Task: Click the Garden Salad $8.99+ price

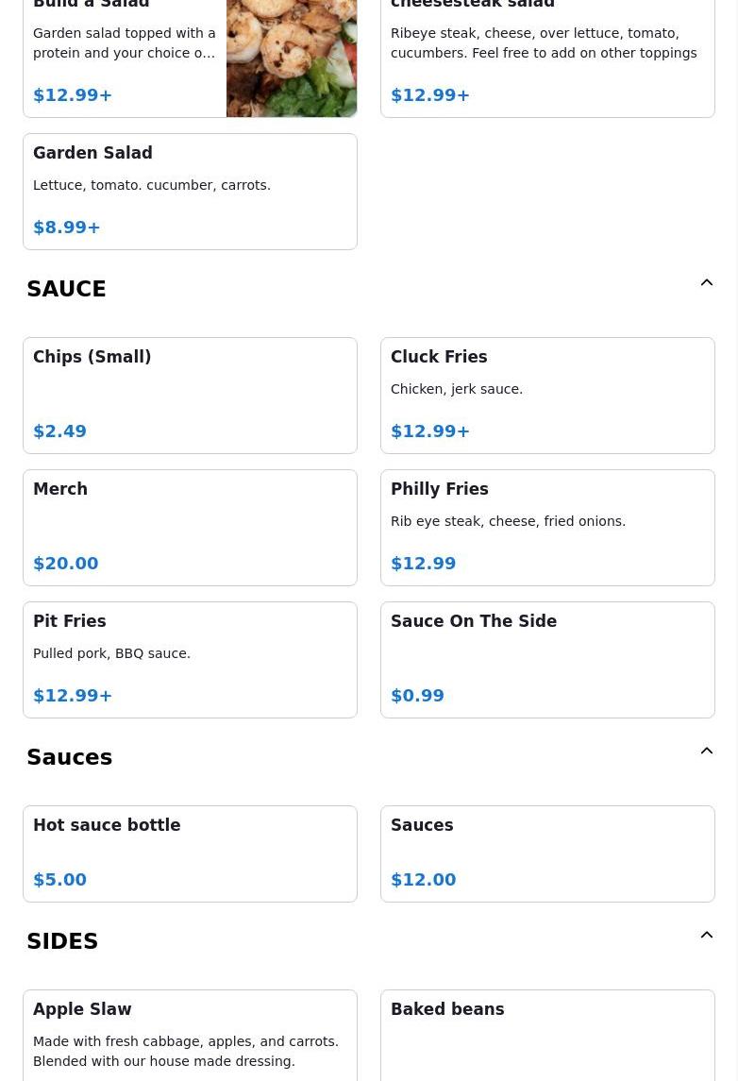Action: 67,228
